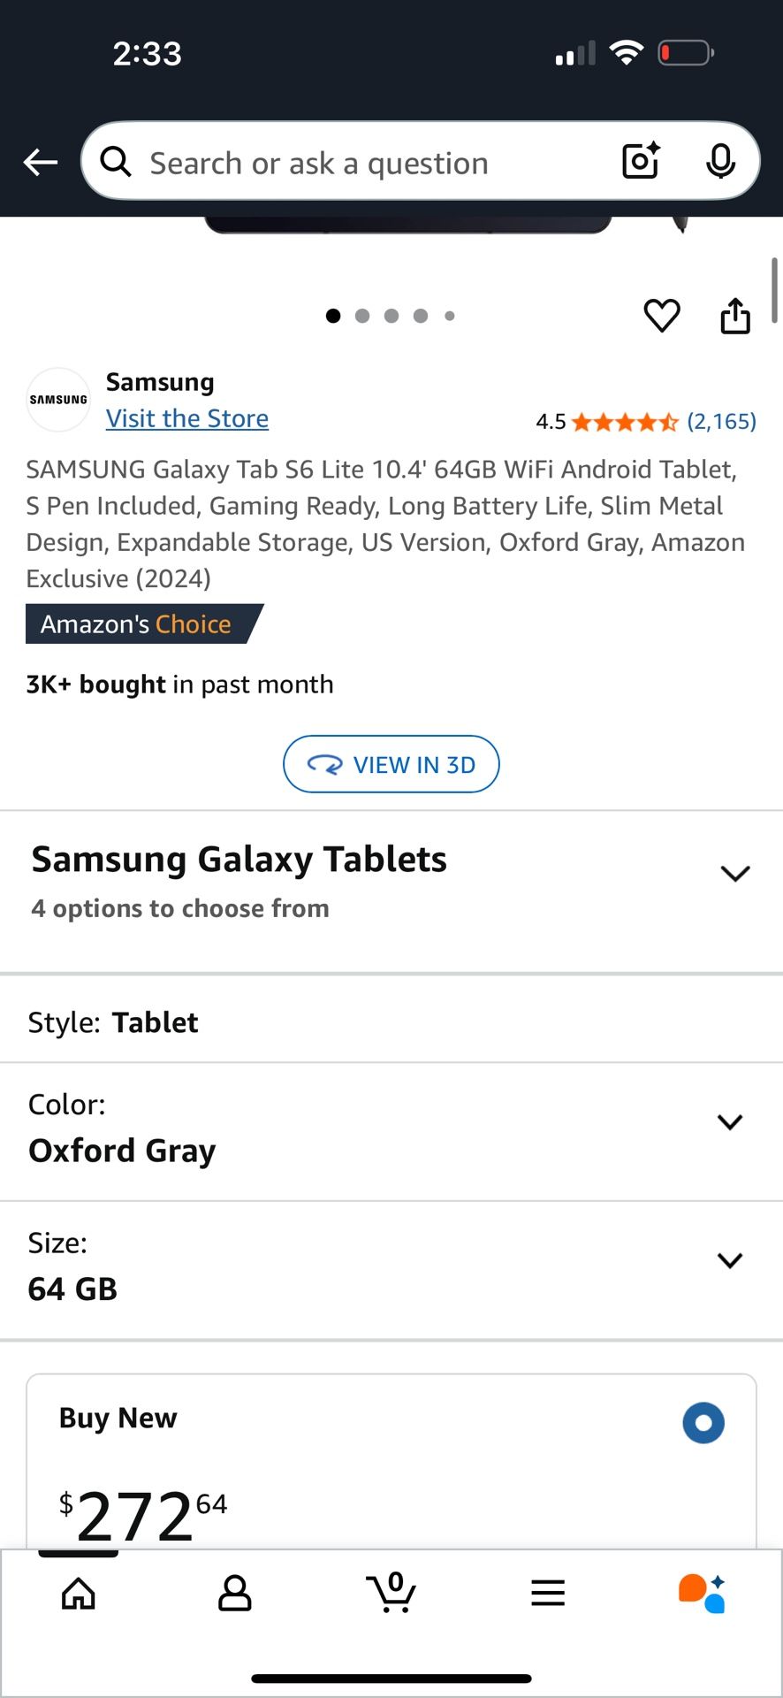Add tablet to wish list heart
The image size is (783, 1698).
click(x=661, y=316)
